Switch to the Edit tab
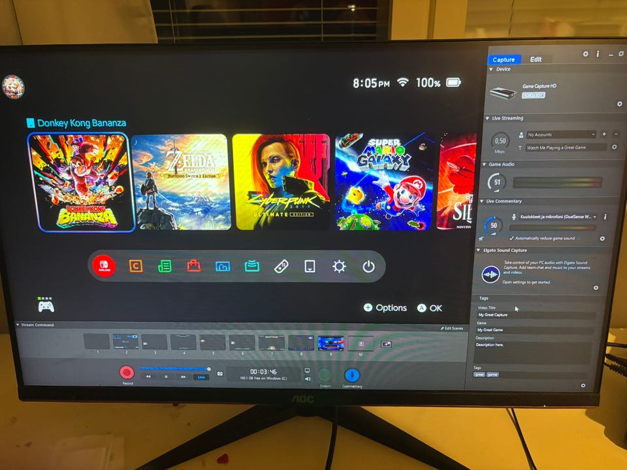This screenshot has width=627, height=470. pyautogui.click(x=536, y=59)
